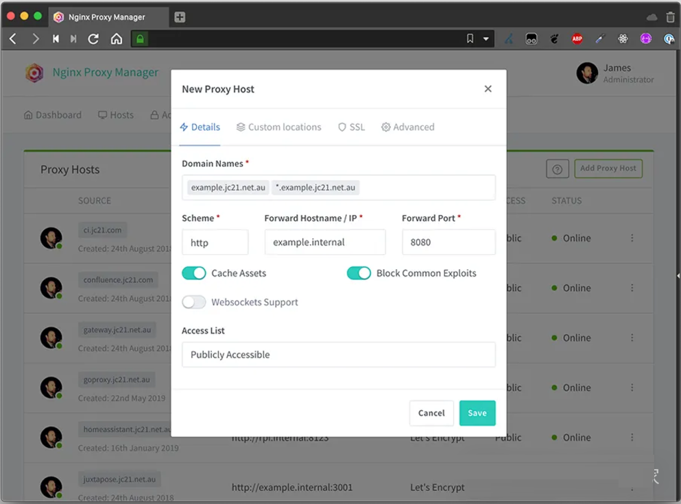Open a new browser tab with plus icon
Image resolution: width=681 pixels, height=504 pixels.
pyautogui.click(x=180, y=17)
